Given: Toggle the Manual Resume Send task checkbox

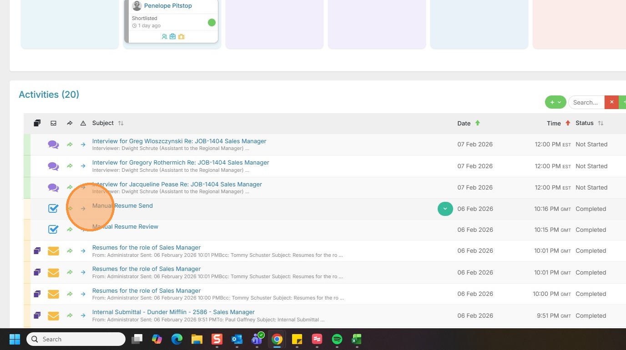Looking at the screenshot, I should pos(53,209).
